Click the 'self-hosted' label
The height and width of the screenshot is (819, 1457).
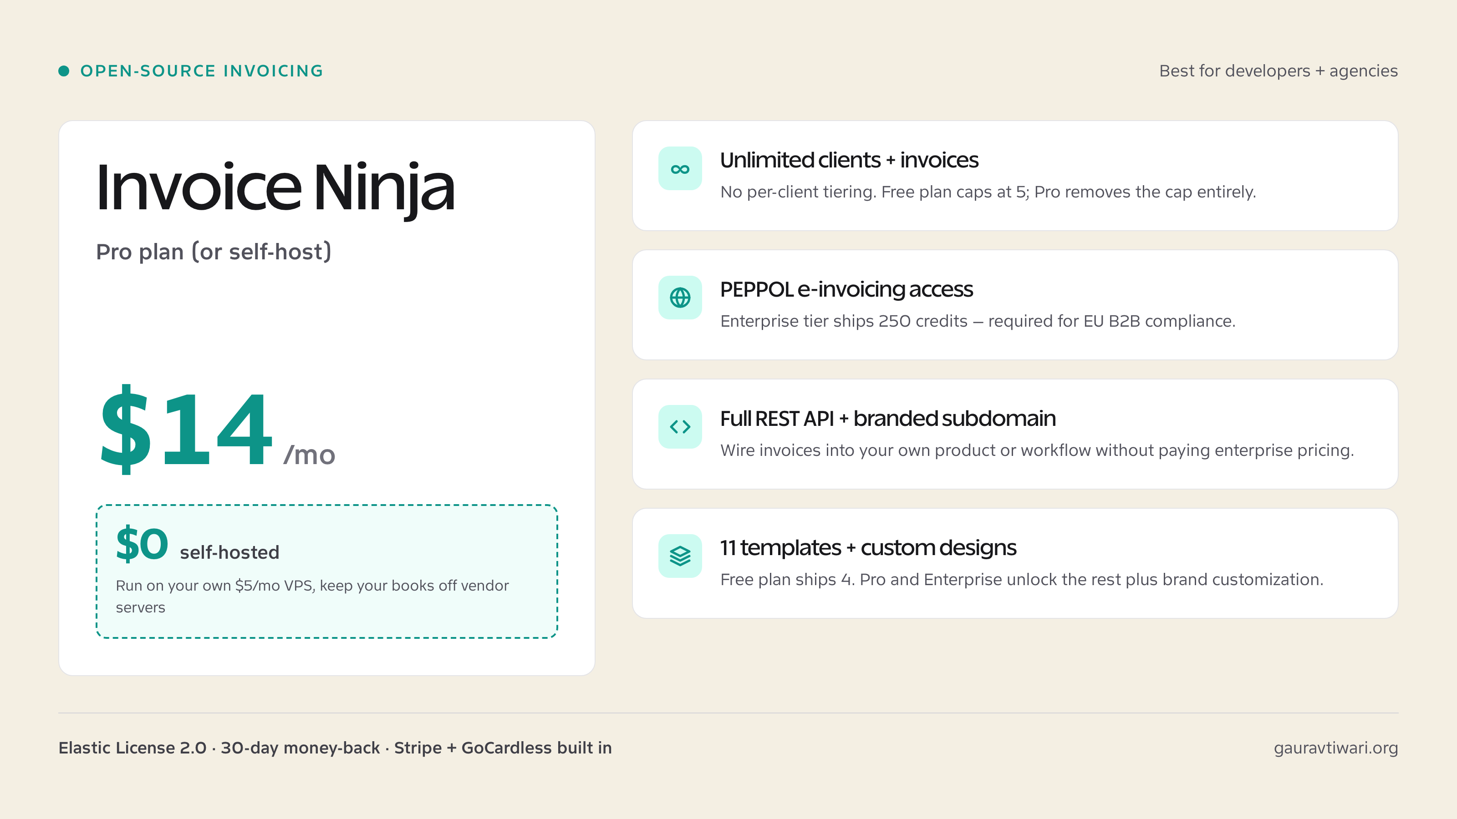(x=229, y=552)
